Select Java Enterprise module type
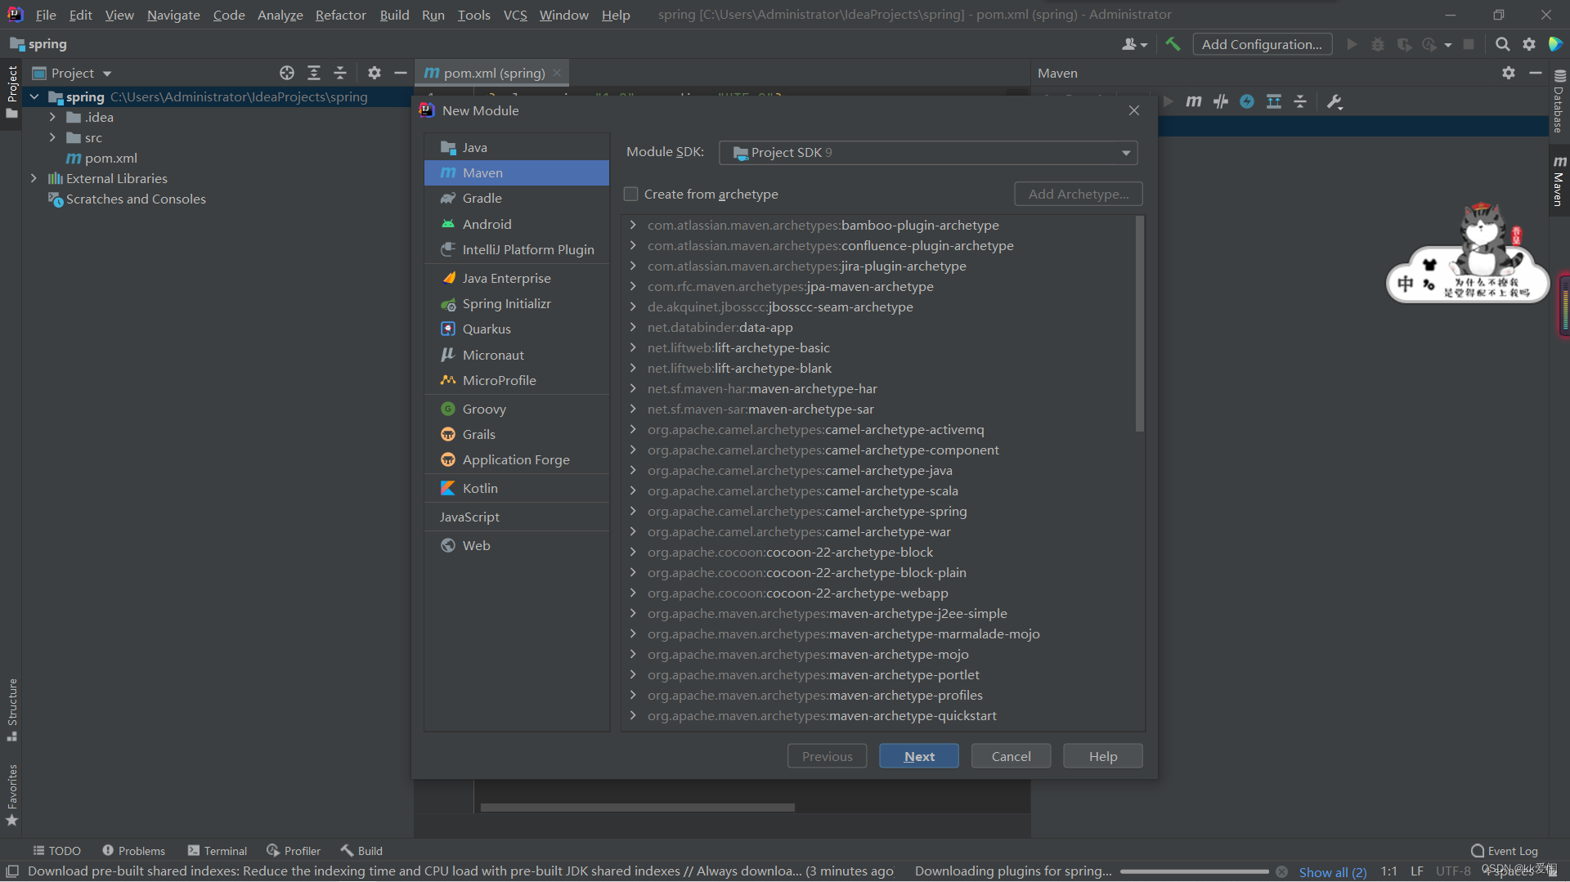Screen dimensions: 1570x882 [516, 278]
